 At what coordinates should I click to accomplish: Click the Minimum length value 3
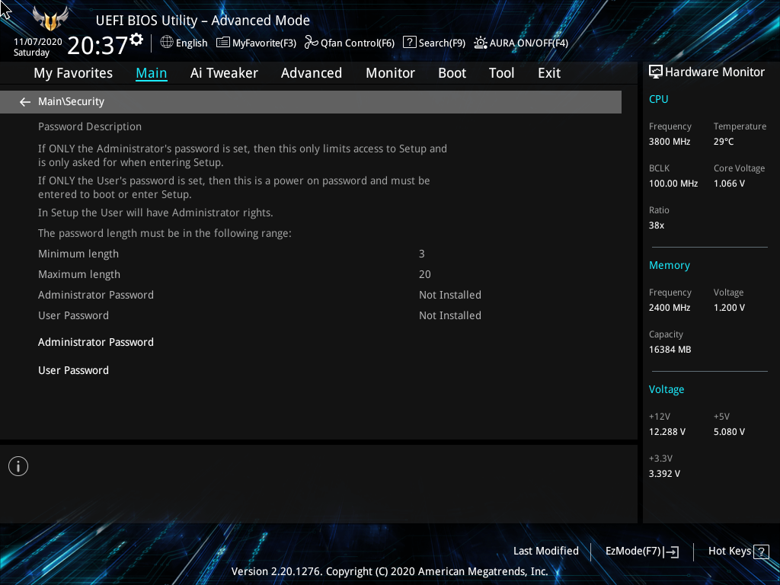click(x=422, y=254)
